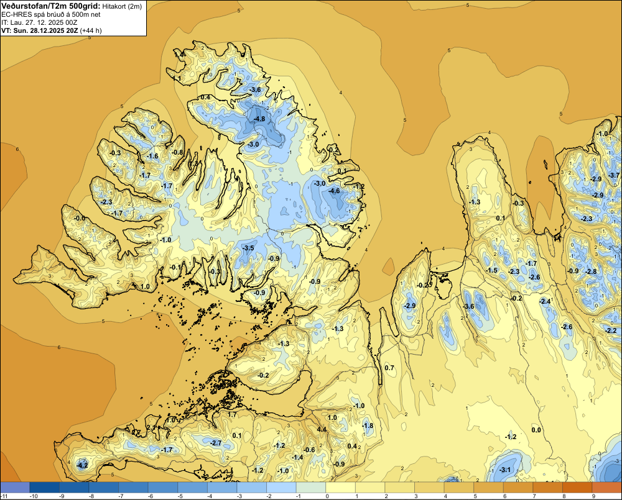Select the -0.8 temperature value
622x500 pixels.
pyautogui.click(x=177, y=152)
